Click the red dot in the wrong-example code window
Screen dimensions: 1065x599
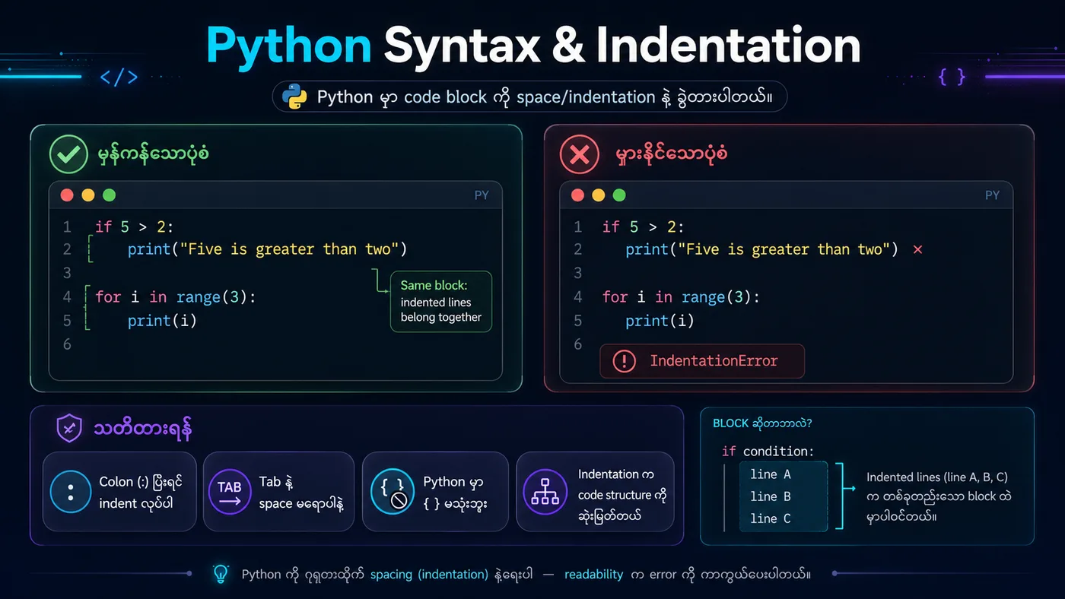(577, 195)
